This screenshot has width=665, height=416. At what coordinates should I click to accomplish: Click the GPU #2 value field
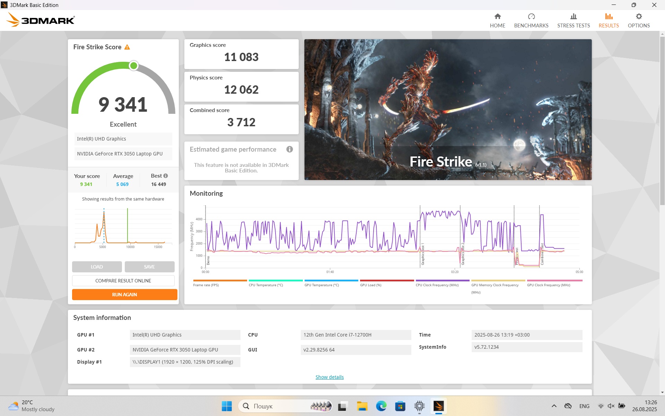pyautogui.click(x=185, y=350)
